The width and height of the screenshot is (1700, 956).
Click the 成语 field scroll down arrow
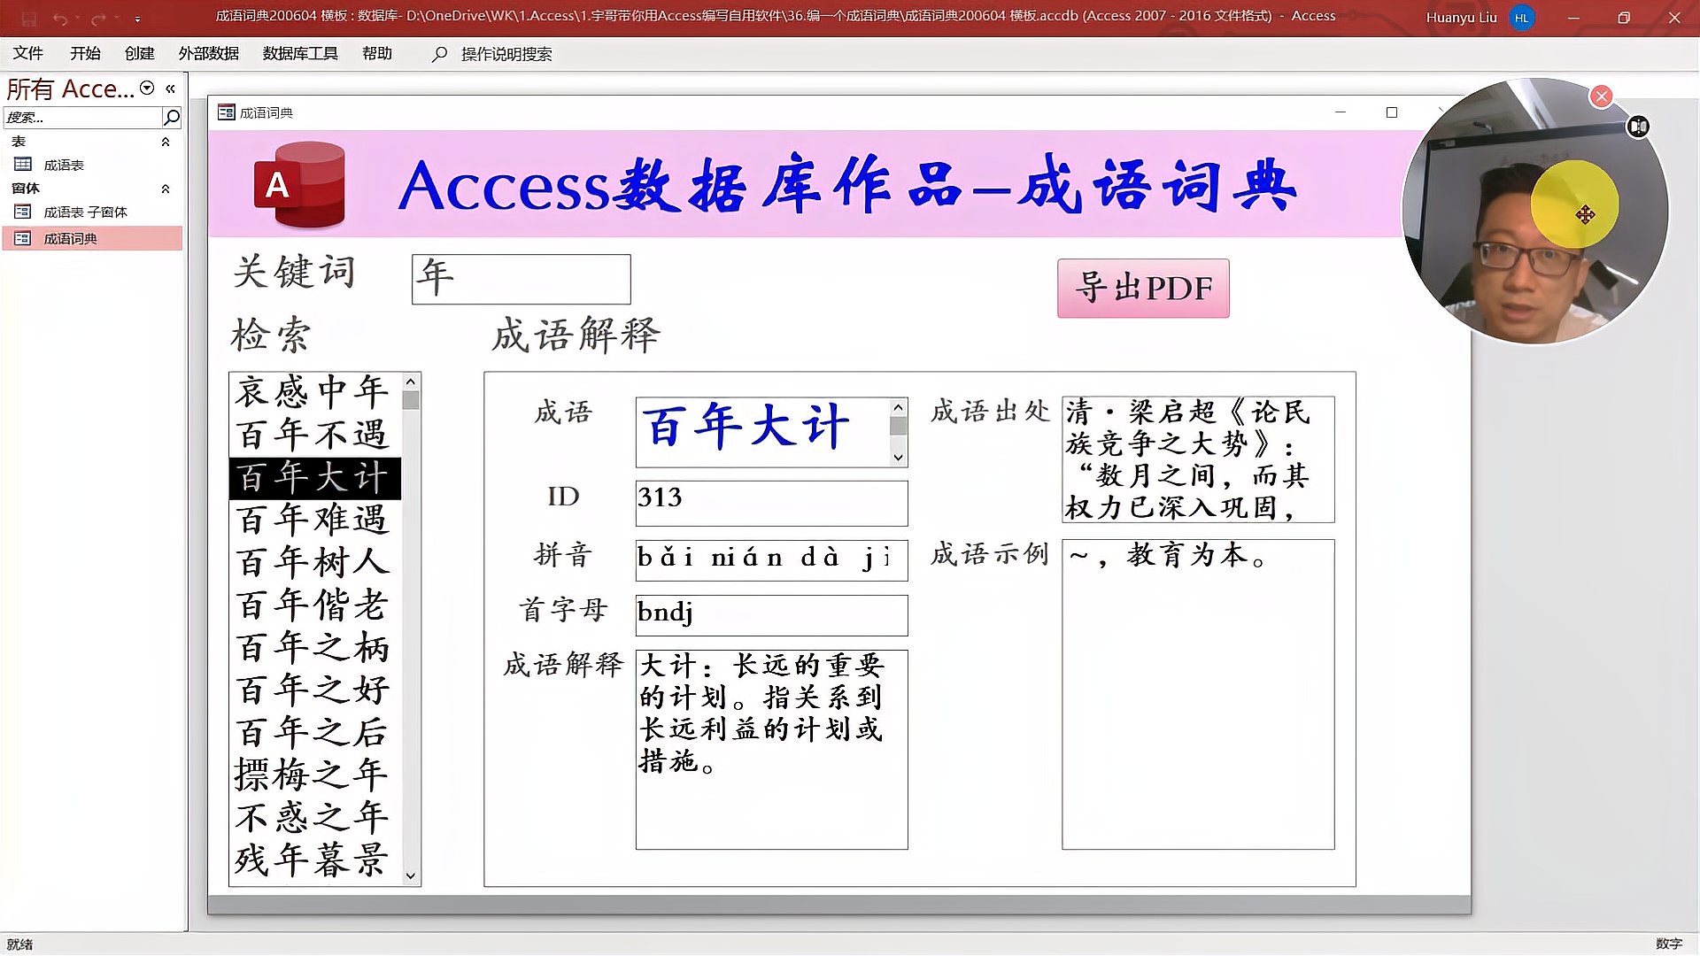coord(898,458)
